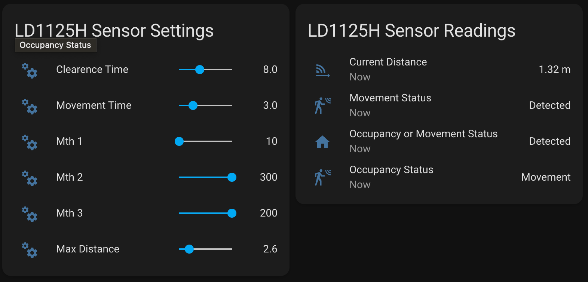Screen dimensions: 588x282
Task: Click the Occupancy or Movement Status label
Action: coord(423,134)
